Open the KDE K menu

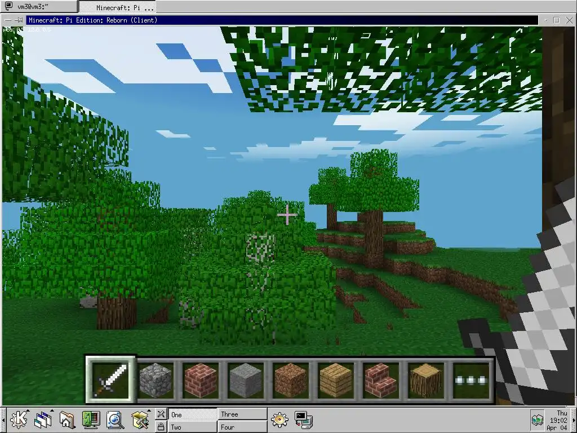(19, 420)
